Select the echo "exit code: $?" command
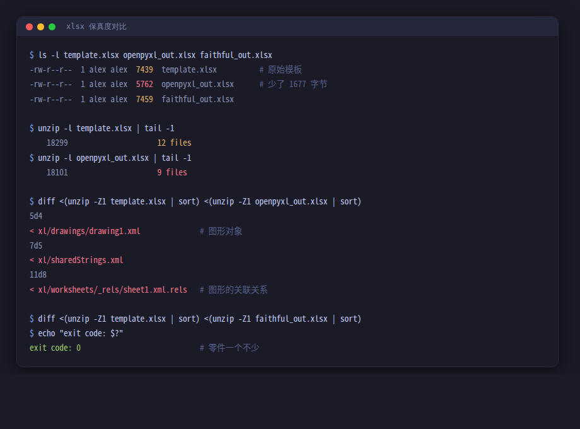 click(x=76, y=334)
